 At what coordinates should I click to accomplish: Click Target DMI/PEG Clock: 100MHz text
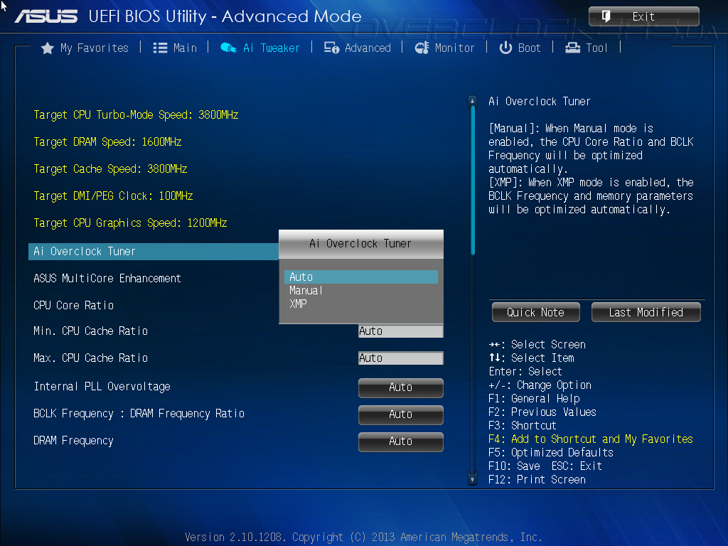click(113, 196)
